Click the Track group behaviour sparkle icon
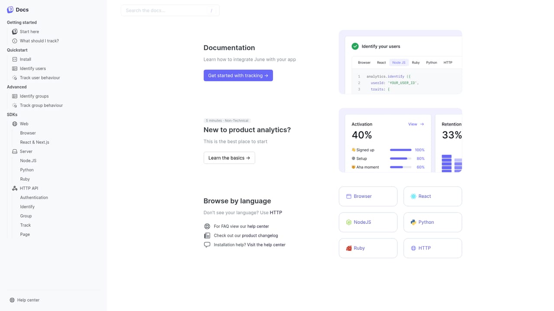554x311 pixels. 15,105
